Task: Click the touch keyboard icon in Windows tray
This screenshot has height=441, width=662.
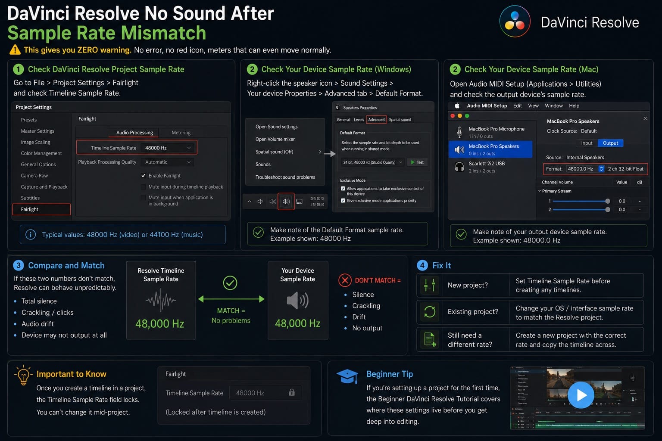Action: (x=299, y=201)
